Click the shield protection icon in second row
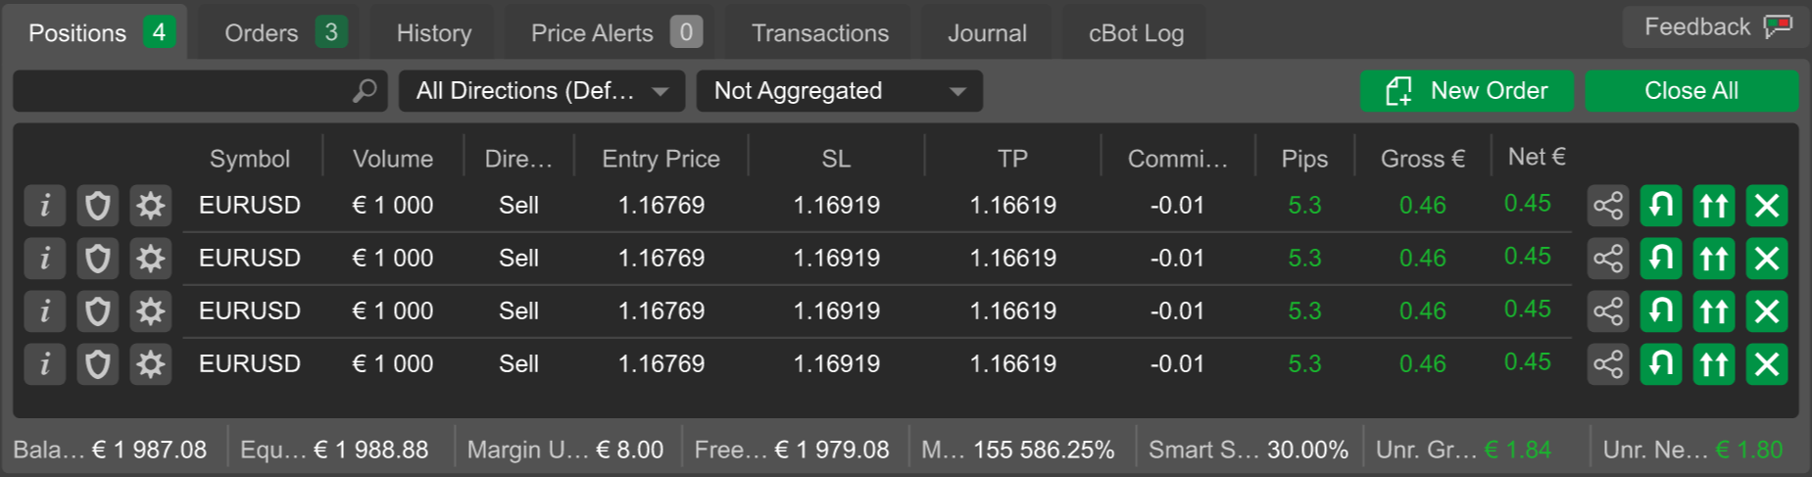This screenshot has height=477, width=1812. [x=97, y=259]
